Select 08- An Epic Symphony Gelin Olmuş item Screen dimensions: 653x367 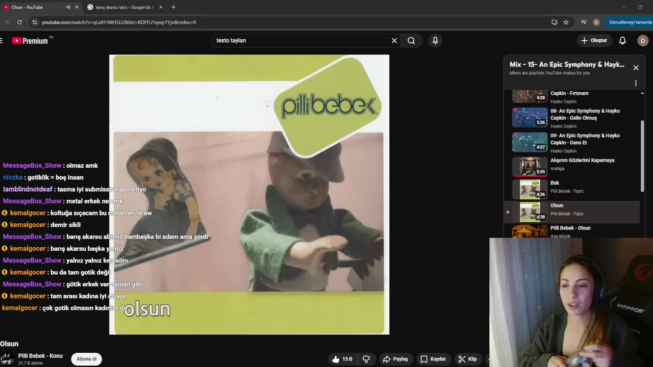pyautogui.click(x=572, y=118)
